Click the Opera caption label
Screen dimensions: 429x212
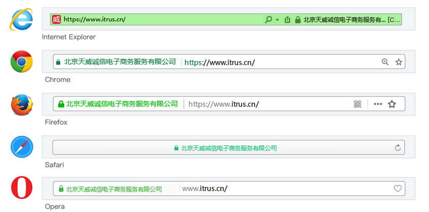[55, 206]
